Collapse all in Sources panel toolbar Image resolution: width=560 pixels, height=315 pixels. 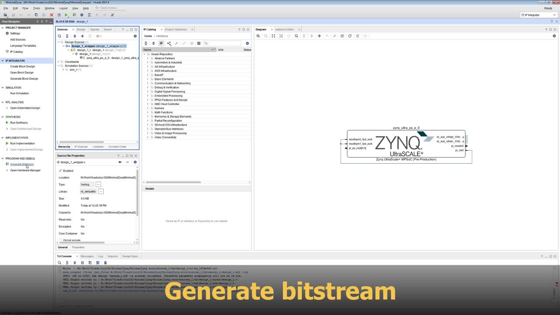(67, 36)
